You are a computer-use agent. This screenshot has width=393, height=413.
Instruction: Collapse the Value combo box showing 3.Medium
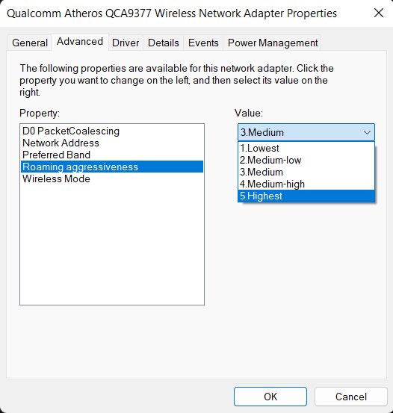pos(306,132)
